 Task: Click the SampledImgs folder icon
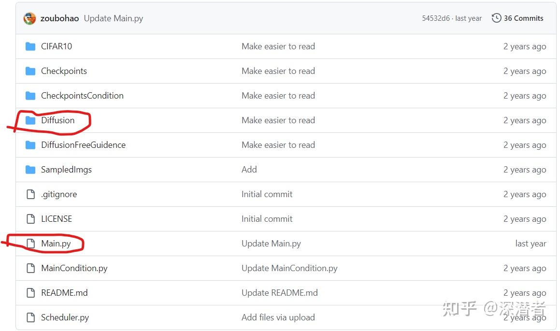point(30,170)
